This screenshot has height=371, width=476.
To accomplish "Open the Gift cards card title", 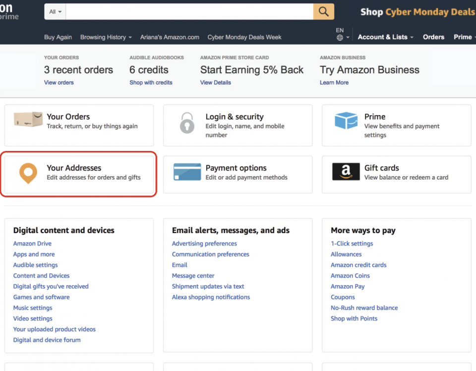I will (x=382, y=168).
